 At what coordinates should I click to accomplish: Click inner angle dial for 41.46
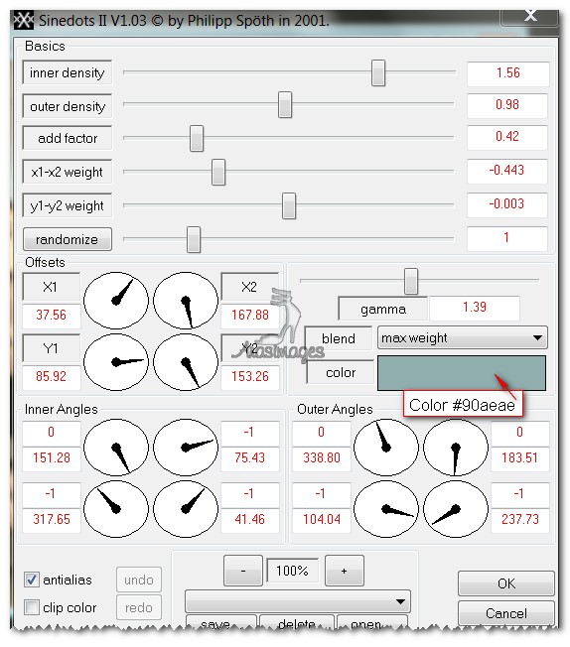pyautogui.click(x=186, y=509)
